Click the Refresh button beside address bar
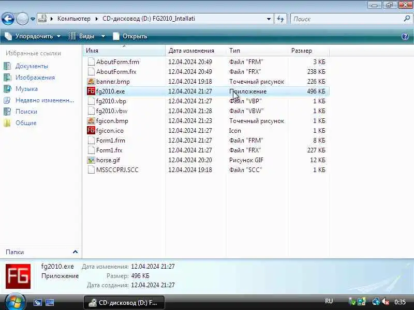Image resolution: width=414 pixels, height=310 pixels. click(280, 19)
